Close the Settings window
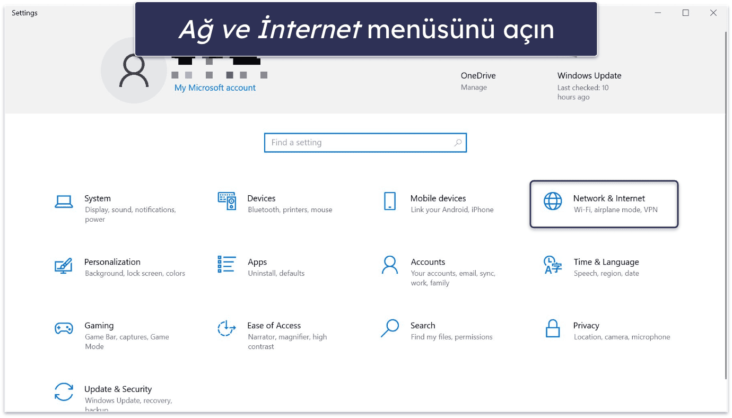This screenshot has height=418, width=732. pyautogui.click(x=713, y=13)
